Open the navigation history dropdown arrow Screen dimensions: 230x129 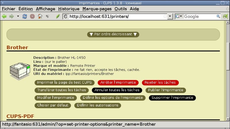tap(18, 16)
